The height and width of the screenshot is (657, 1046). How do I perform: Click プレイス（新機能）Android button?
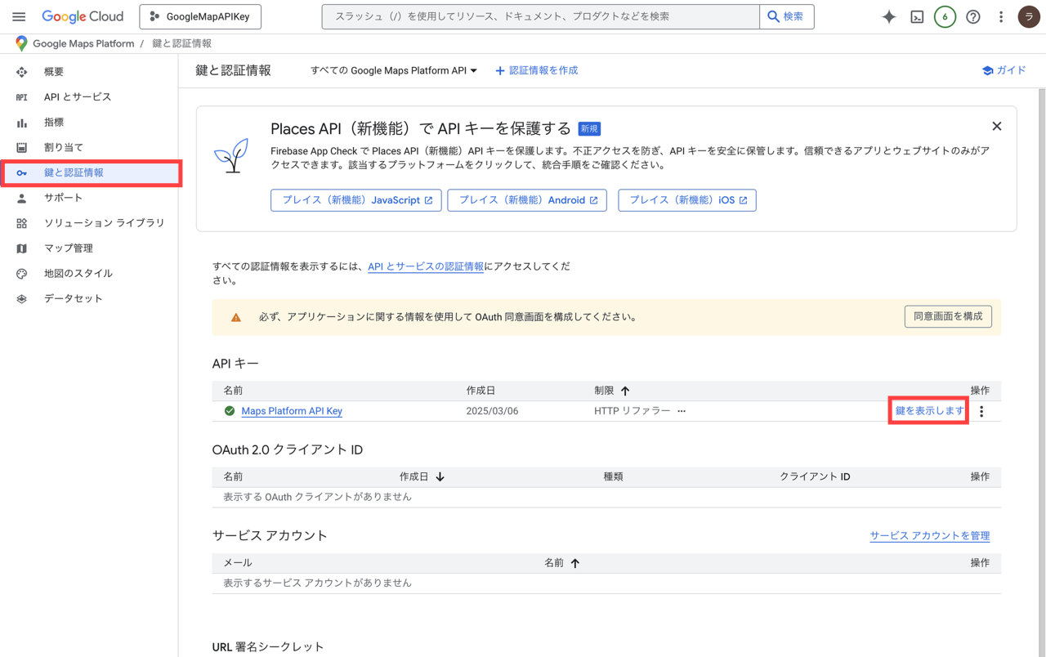pos(527,200)
